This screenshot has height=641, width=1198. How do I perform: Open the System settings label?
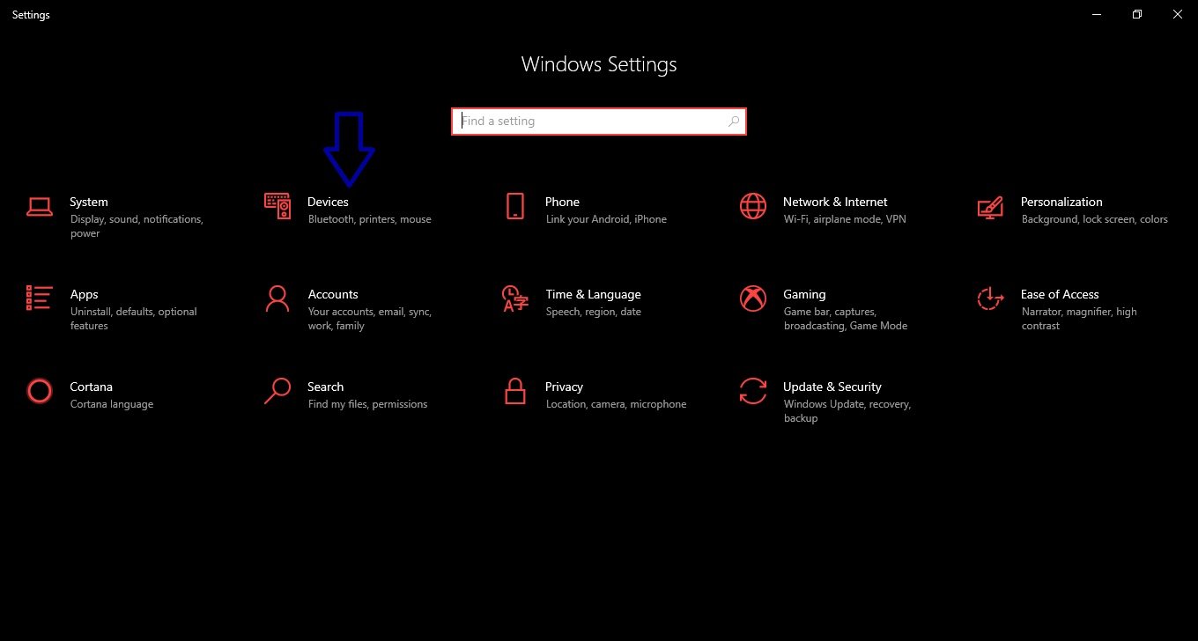(x=89, y=202)
